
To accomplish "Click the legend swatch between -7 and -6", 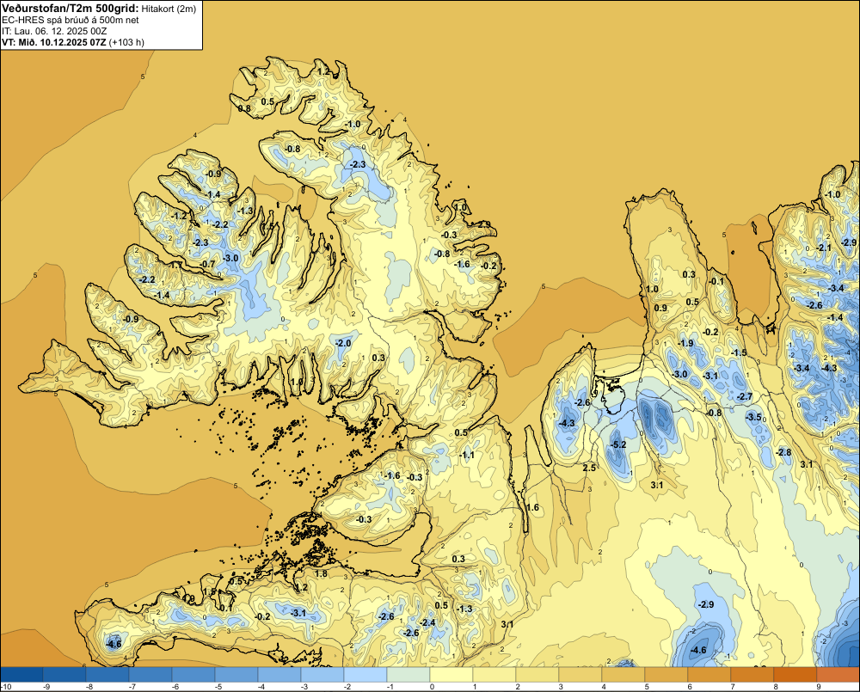I will (150, 675).
